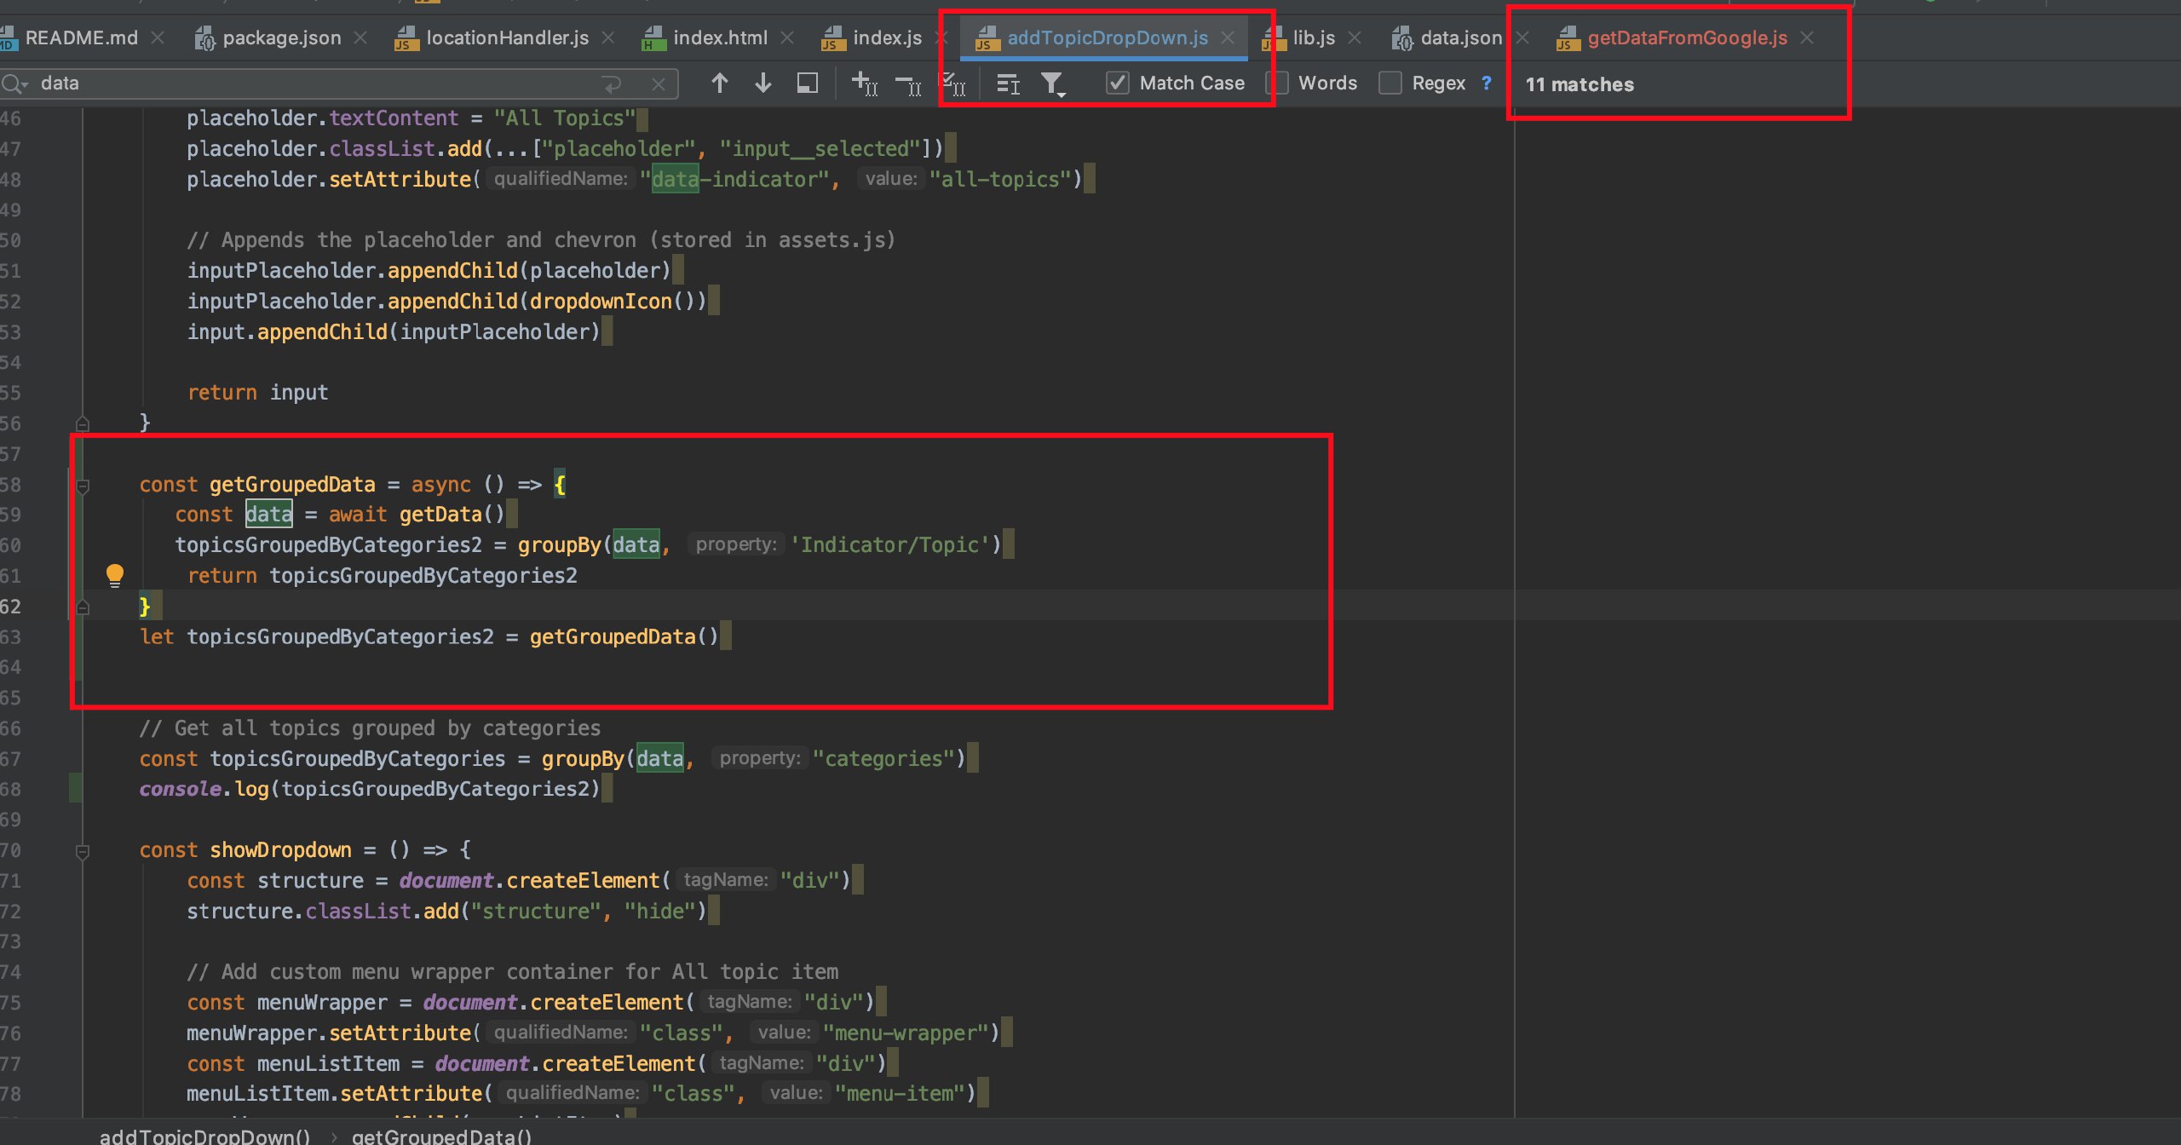Screen dimensions: 2181x1145
Task: Click select all occurrences icon
Action: 952,83
